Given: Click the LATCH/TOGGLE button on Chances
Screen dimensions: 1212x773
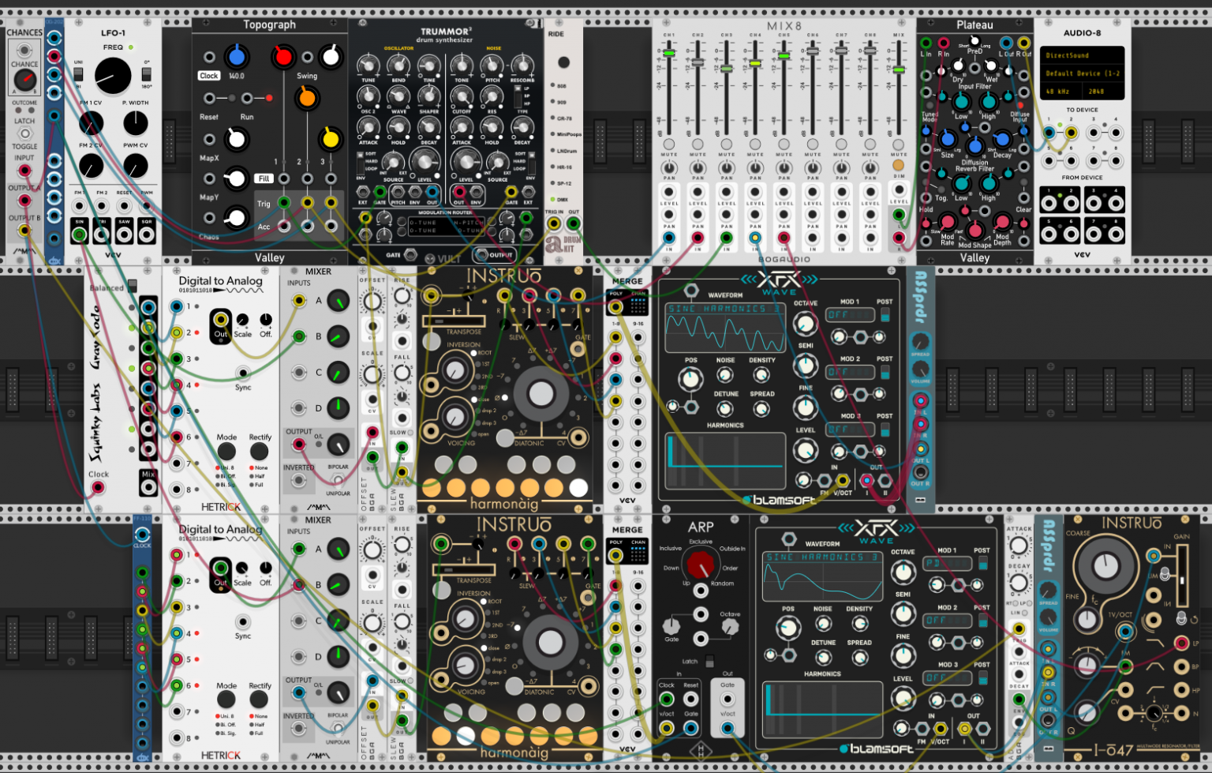Looking at the screenshot, I should (24, 133).
